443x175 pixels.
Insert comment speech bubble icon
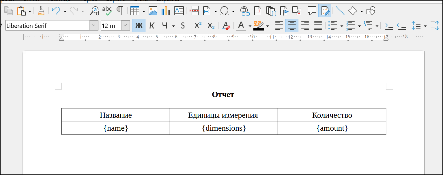click(x=312, y=11)
